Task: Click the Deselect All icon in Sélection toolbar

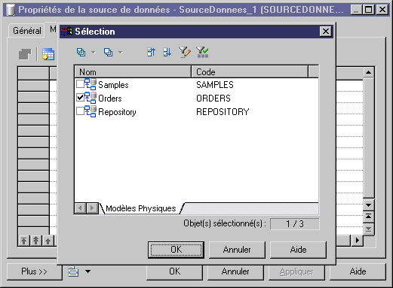Action: [x=109, y=52]
